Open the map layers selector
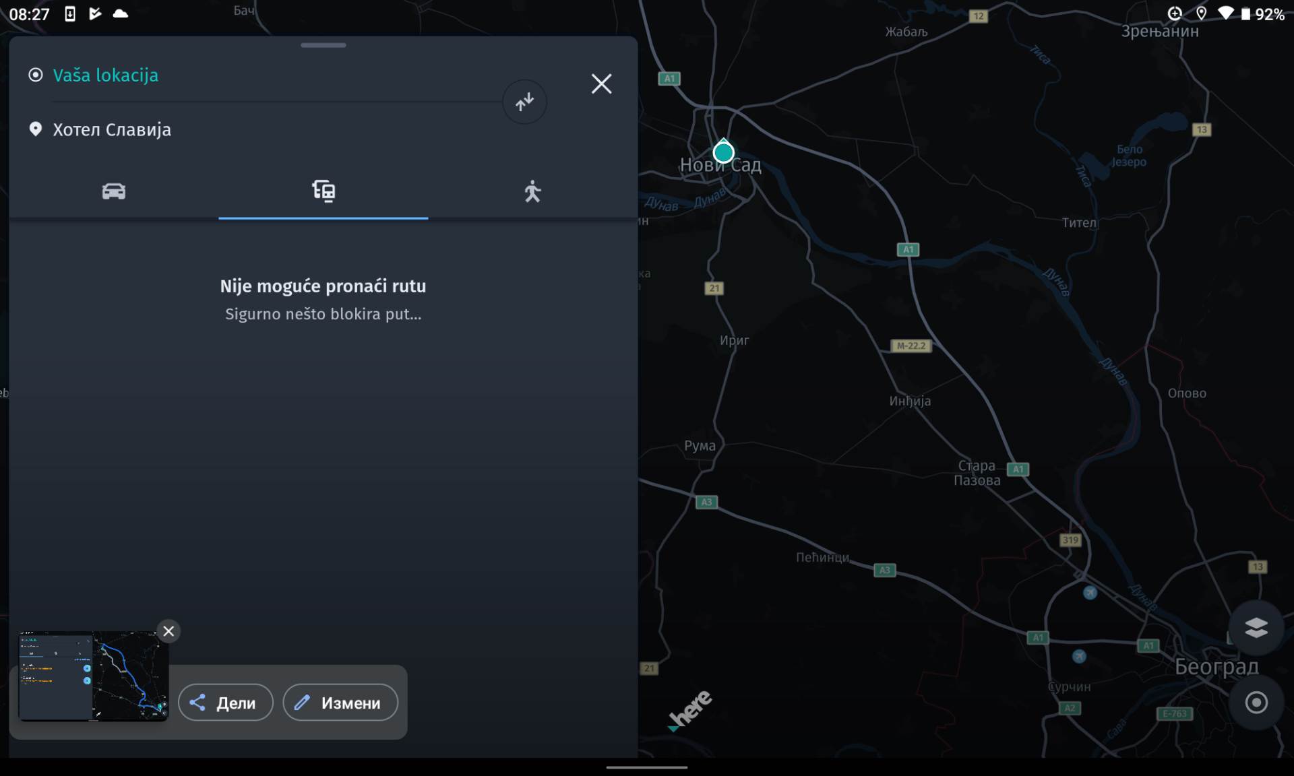 1256,628
